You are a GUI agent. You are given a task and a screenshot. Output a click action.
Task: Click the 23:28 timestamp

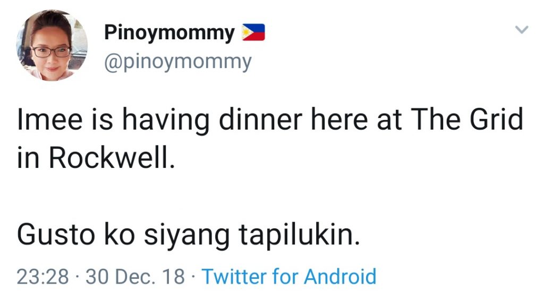43,277
